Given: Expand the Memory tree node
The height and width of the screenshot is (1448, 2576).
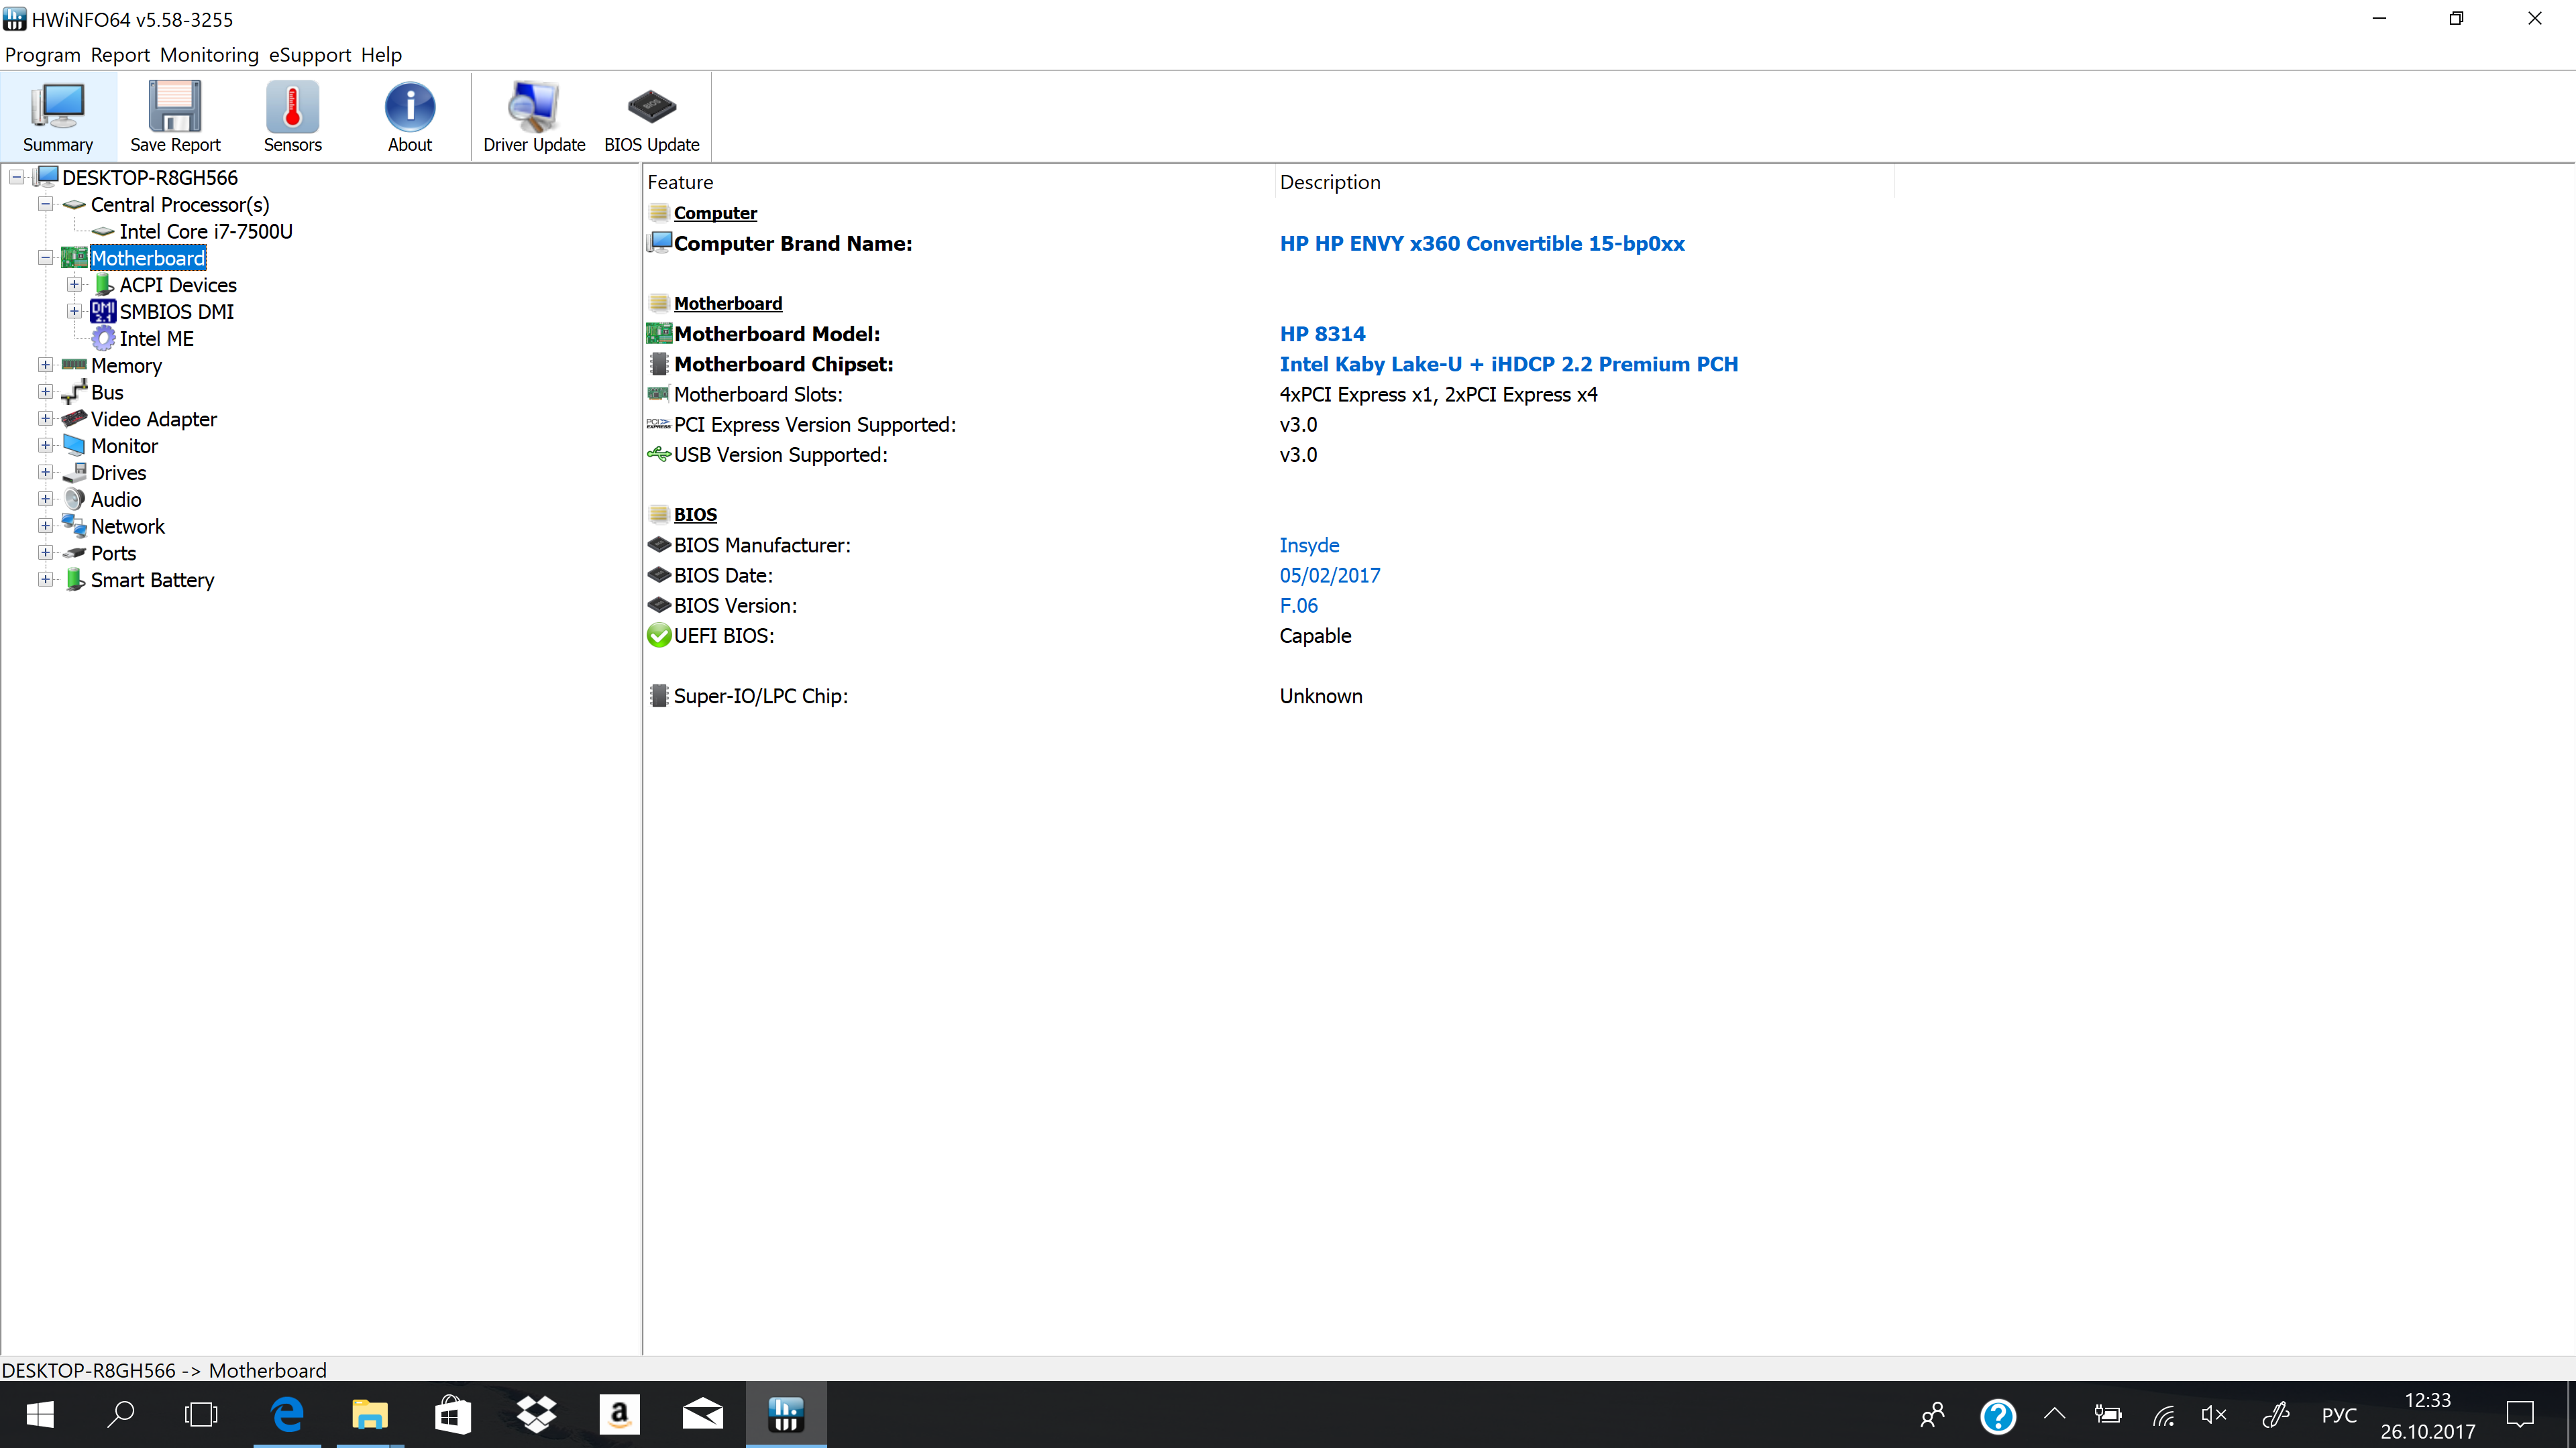Looking at the screenshot, I should (x=45, y=365).
